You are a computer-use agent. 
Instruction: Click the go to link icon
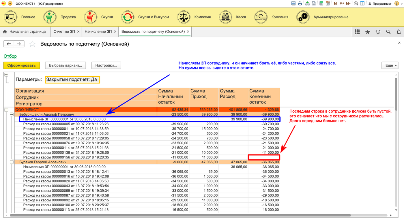[x=314, y=3]
